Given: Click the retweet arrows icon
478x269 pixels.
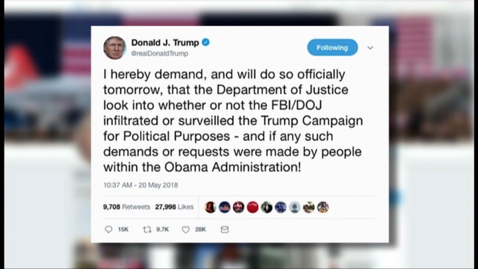Looking at the screenshot, I should pos(147,229).
